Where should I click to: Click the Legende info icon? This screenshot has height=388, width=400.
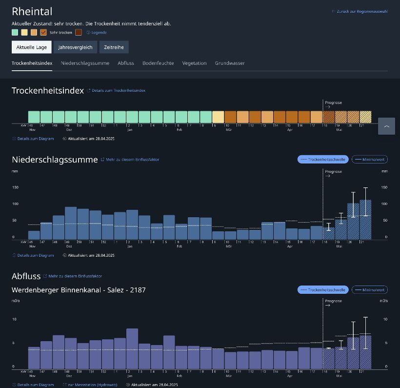[88, 32]
